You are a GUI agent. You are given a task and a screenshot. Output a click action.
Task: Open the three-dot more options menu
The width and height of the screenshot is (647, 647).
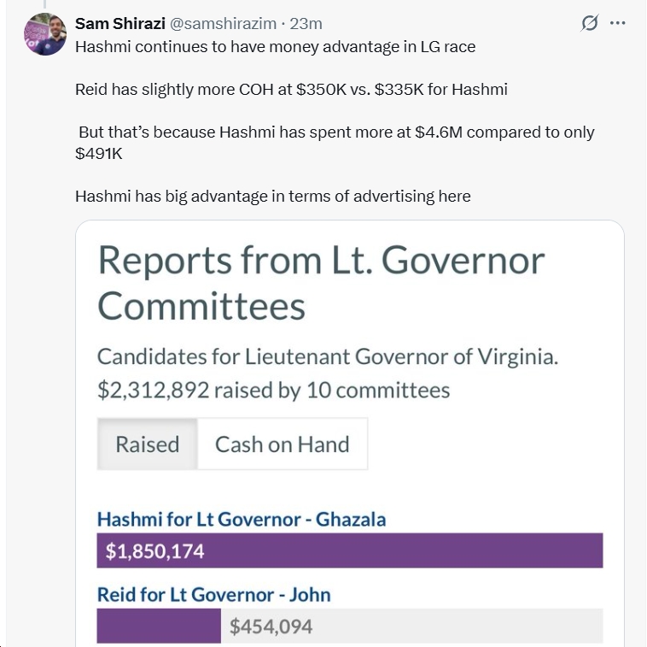[617, 23]
